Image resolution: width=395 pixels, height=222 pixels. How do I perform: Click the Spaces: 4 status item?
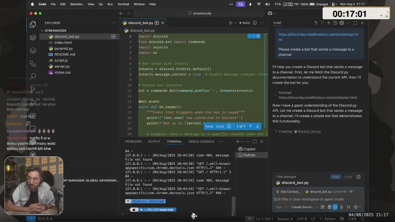pyautogui.click(x=285, y=219)
